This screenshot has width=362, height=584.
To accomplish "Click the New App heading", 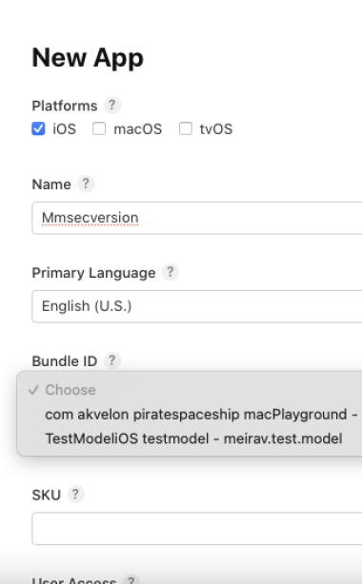I will click(x=88, y=58).
